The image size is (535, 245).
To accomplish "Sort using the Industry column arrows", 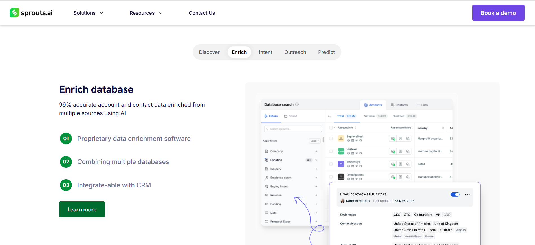I will [x=443, y=128].
